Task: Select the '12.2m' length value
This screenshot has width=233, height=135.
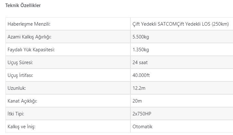Action: coord(138,88)
